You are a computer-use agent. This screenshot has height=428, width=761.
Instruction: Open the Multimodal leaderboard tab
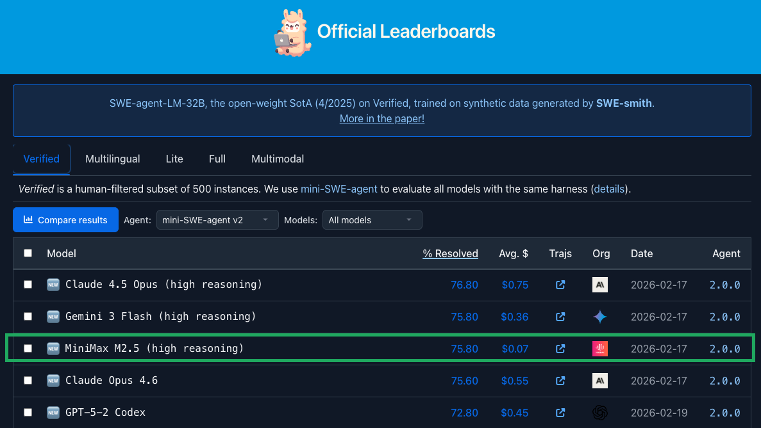coord(278,159)
